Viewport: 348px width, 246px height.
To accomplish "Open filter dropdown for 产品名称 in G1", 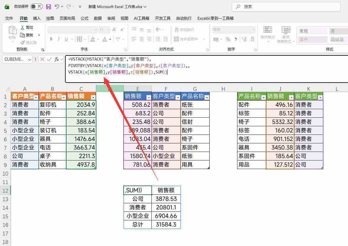I will pyautogui.click(x=207, y=97).
